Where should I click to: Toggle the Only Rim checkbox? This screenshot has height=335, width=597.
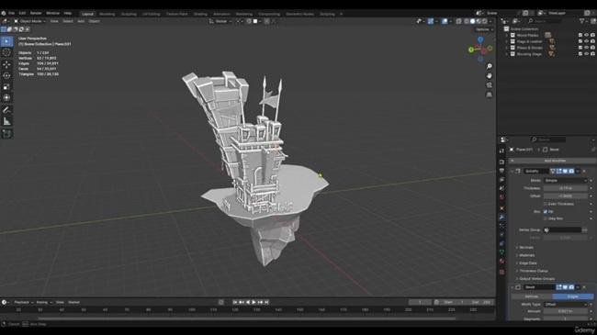[546, 218]
